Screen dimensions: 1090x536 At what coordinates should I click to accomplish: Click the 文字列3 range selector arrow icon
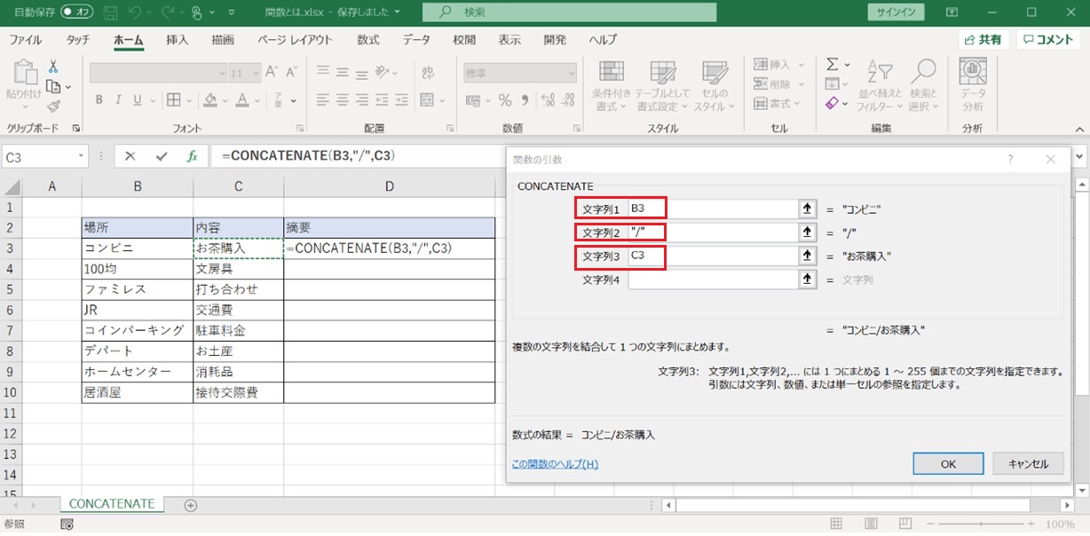pos(807,256)
